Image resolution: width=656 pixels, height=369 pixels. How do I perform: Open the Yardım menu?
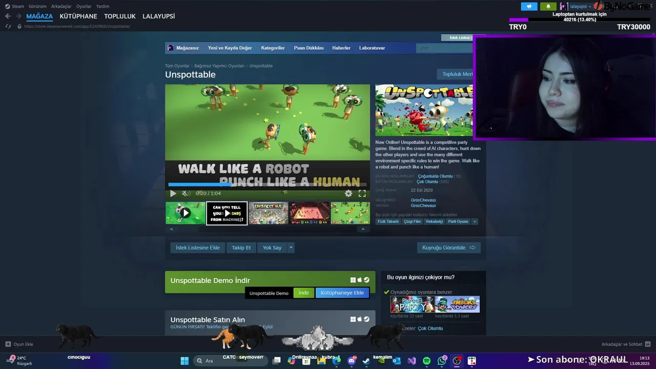click(x=102, y=6)
